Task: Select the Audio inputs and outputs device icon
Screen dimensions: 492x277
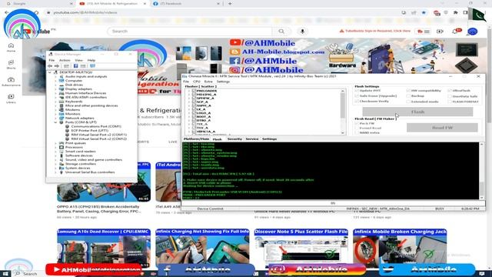Action: click(x=61, y=76)
